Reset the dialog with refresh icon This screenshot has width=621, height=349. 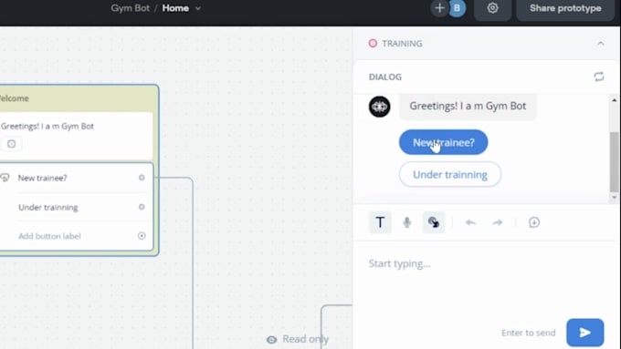click(599, 77)
